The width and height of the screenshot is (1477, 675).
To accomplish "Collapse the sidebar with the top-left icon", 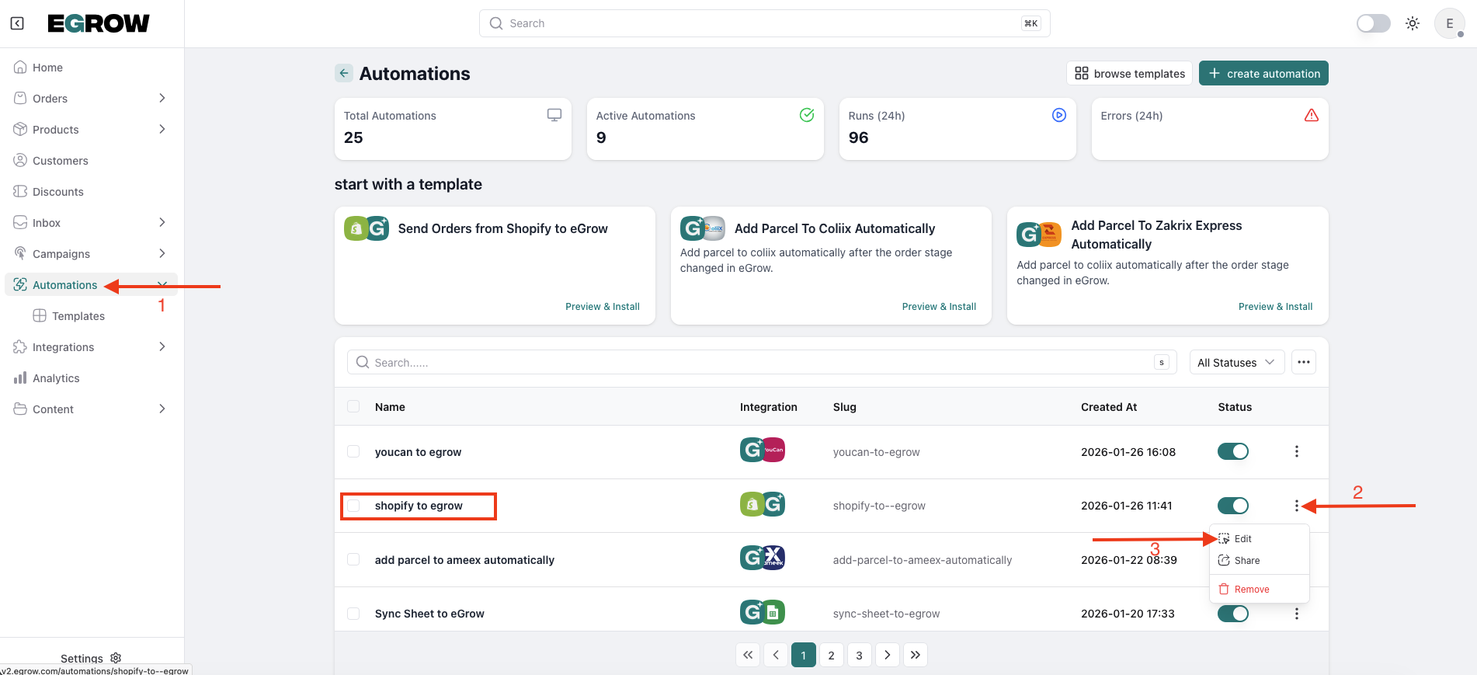I will [x=17, y=23].
